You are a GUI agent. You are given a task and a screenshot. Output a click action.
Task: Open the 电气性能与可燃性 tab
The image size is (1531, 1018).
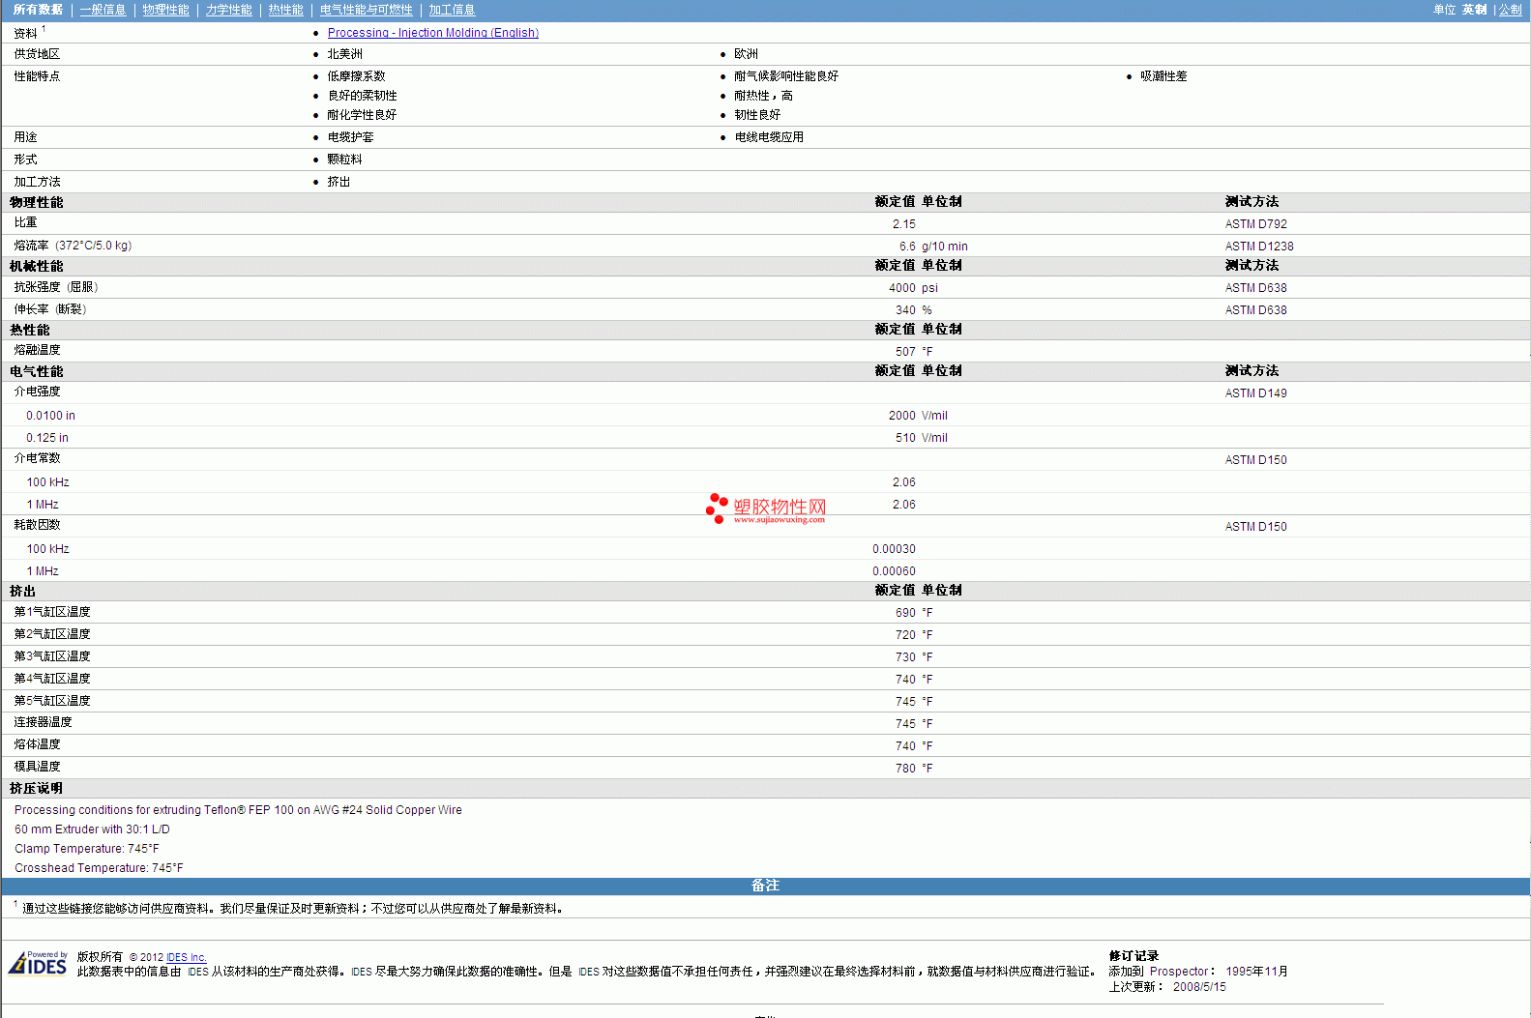point(366,10)
